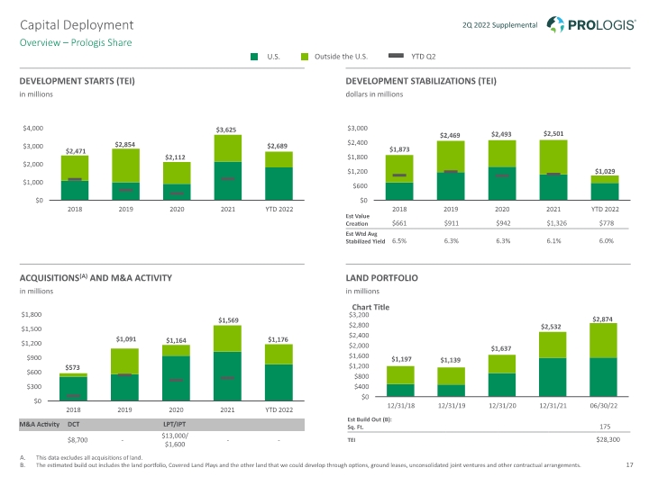Viewport: 649px width, 486px height.
Task: Click the $2,854 label above 2019 starts bar
Action: click(x=125, y=144)
